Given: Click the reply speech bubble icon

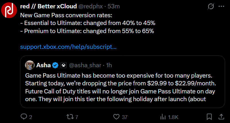Looking at the screenshot, I should tap(24, 117).
